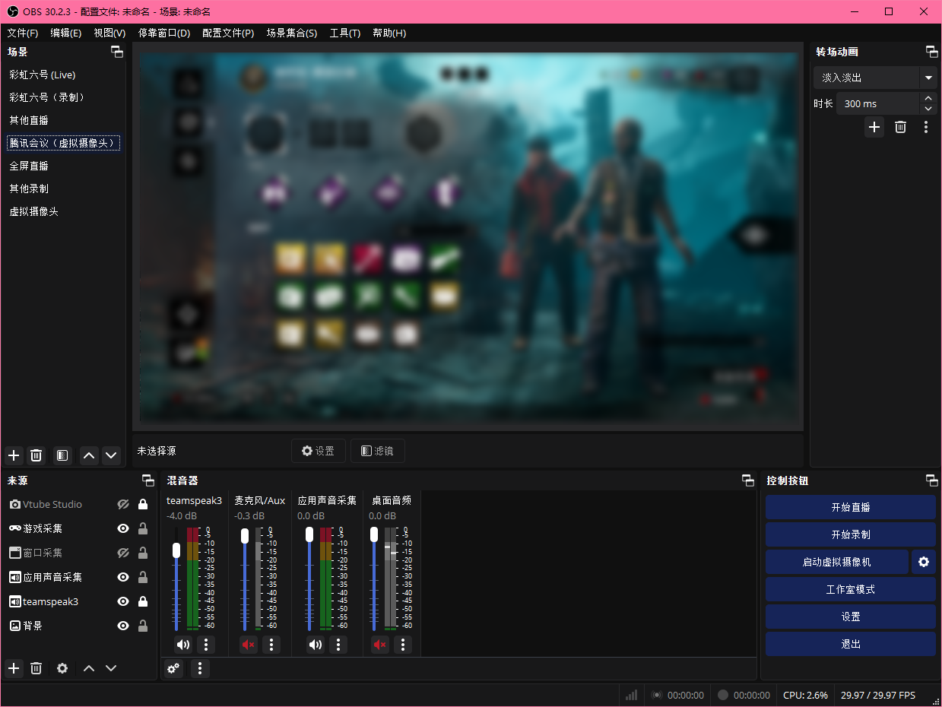Start streaming with 开始直播 button
This screenshot has height=707, width=942.
click(x=850, y=507)
